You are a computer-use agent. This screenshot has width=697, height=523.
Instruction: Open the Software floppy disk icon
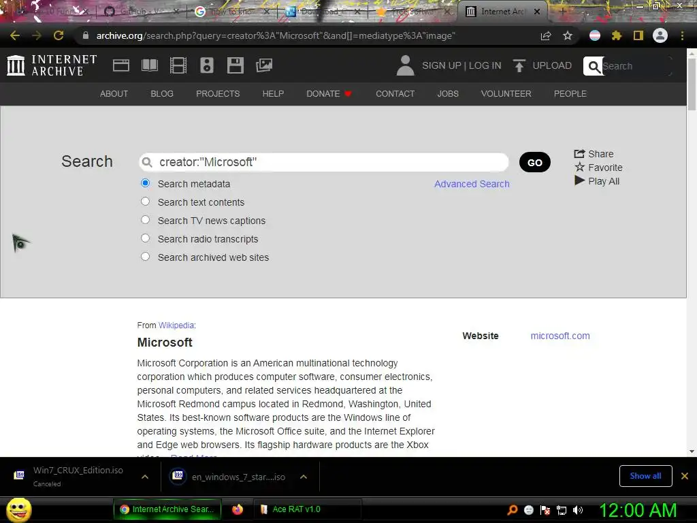pyautogui.click(x=235, y=65)
